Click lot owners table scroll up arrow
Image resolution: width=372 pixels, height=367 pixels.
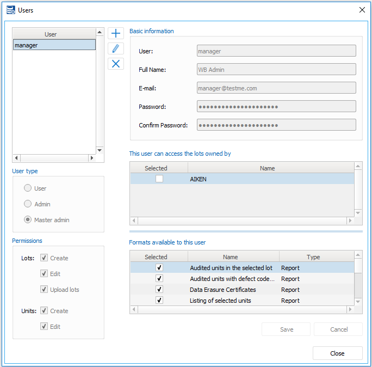[358, 166]
